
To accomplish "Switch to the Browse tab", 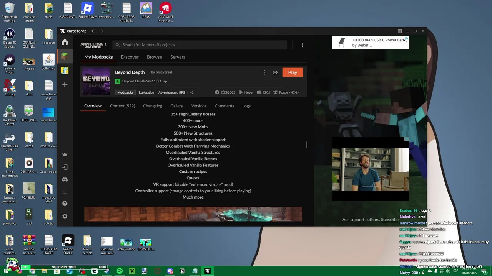I will [155, 57].
